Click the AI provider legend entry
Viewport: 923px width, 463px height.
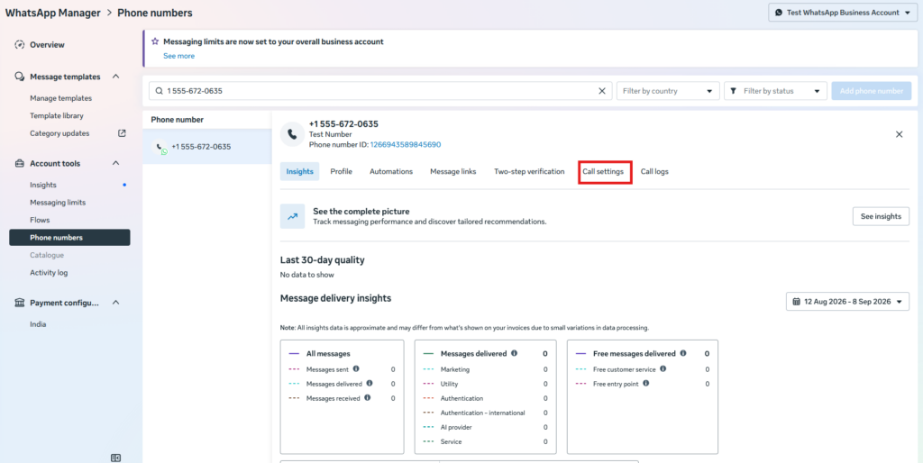click(455, 427)
